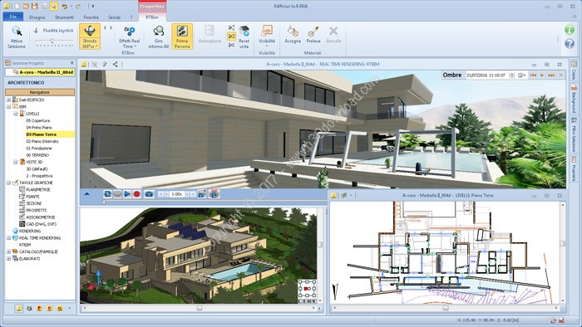Click the green info icon at top right
The image size is (582, 327).
tap(570, 30)
